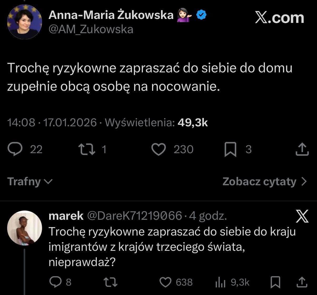Share the main tweet
The width and height of the screenshot is (317, 295).
(x=302, y=149)
